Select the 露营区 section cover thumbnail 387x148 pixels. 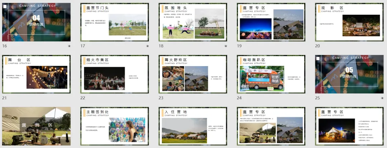click(x=36, y=126)
